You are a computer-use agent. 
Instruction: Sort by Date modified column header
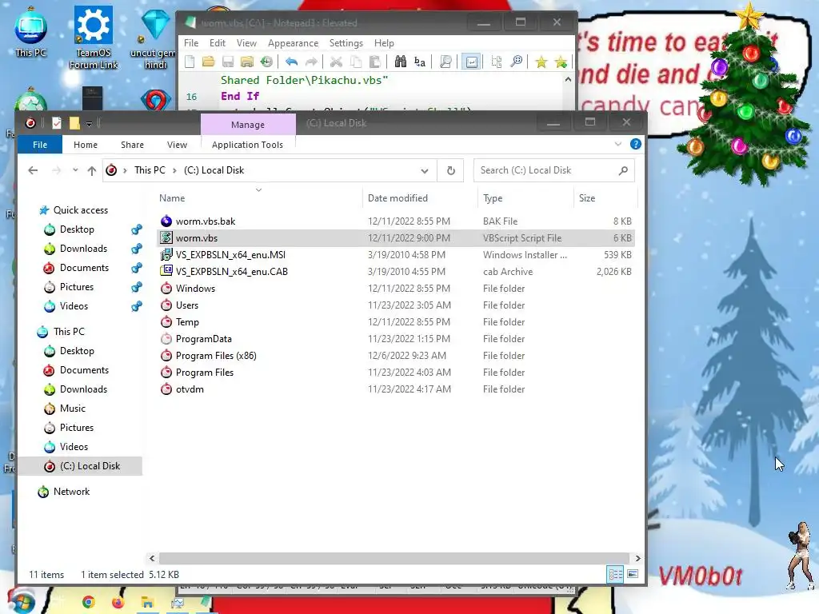(398, 198)
